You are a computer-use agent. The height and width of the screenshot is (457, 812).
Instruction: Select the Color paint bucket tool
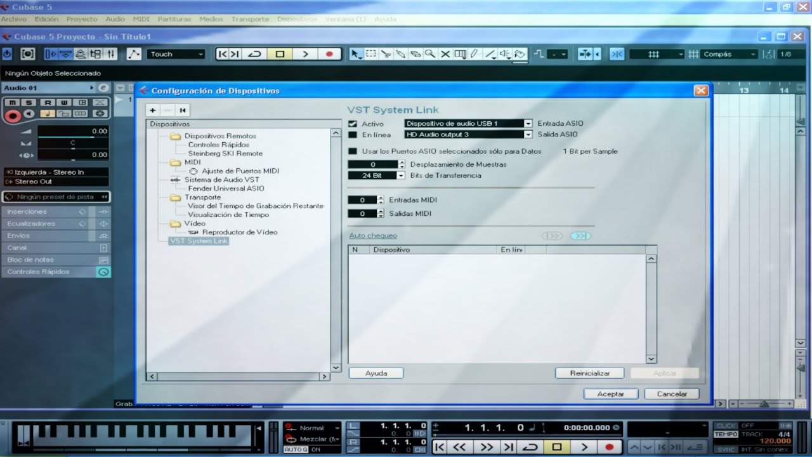pyautogui.click(x=520, y=54)
